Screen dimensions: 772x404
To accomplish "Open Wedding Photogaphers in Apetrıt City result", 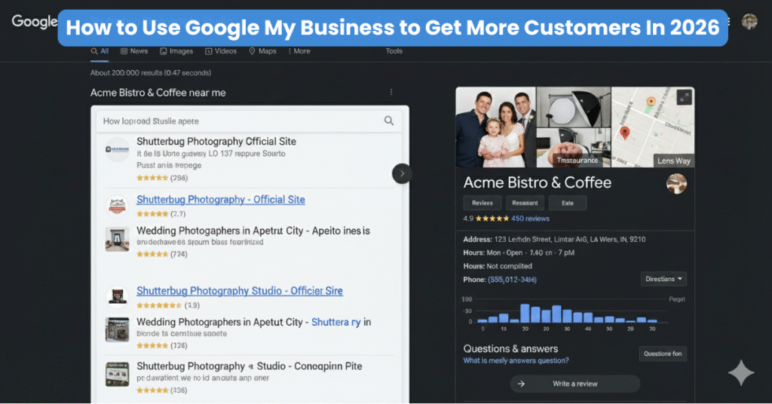I will tap(253, 231).
